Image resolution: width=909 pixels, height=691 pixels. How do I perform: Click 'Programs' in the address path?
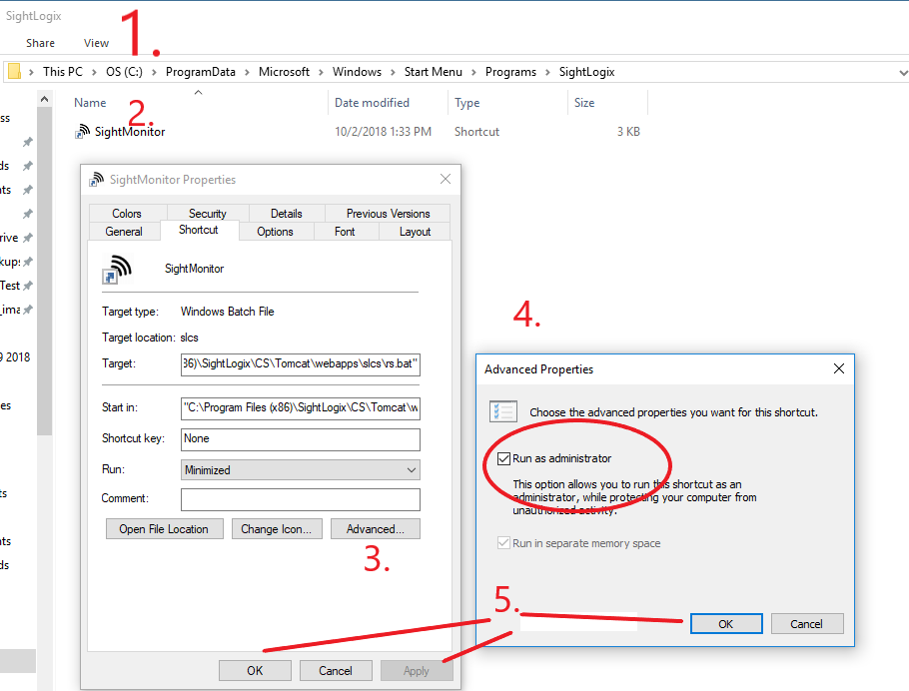pos(510,72)
